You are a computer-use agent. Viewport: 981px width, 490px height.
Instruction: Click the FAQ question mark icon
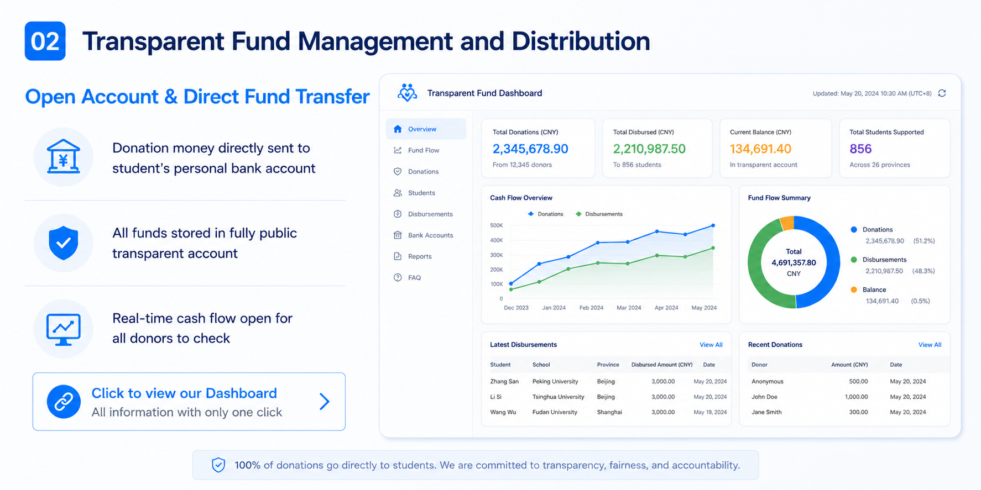pyautogui.click(x=398, y=277)
